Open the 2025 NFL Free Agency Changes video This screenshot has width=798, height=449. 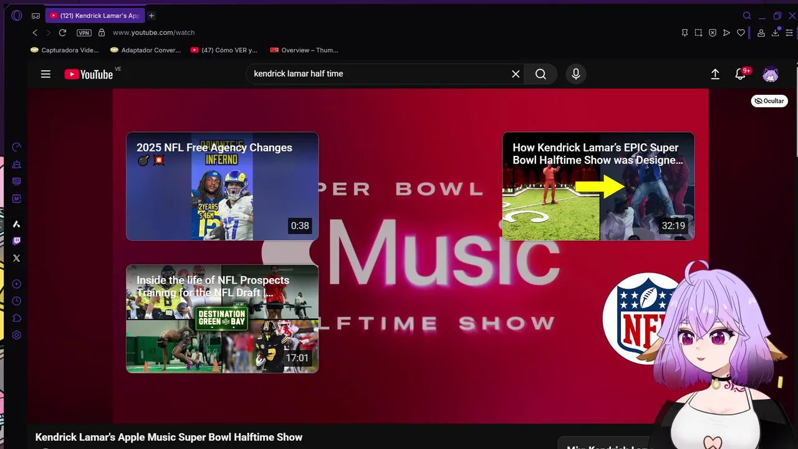[222, 186]
